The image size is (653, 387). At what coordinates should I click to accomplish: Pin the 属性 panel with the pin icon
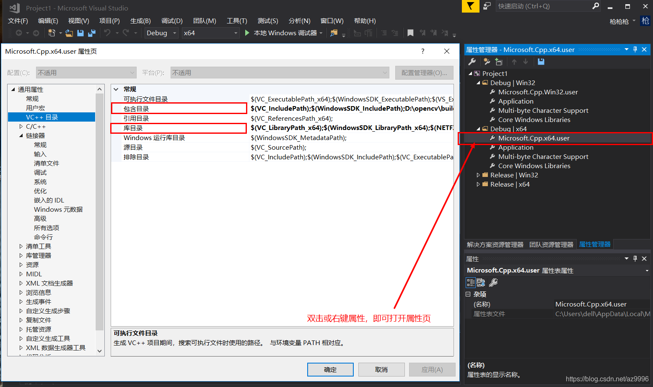coord(635,259)
